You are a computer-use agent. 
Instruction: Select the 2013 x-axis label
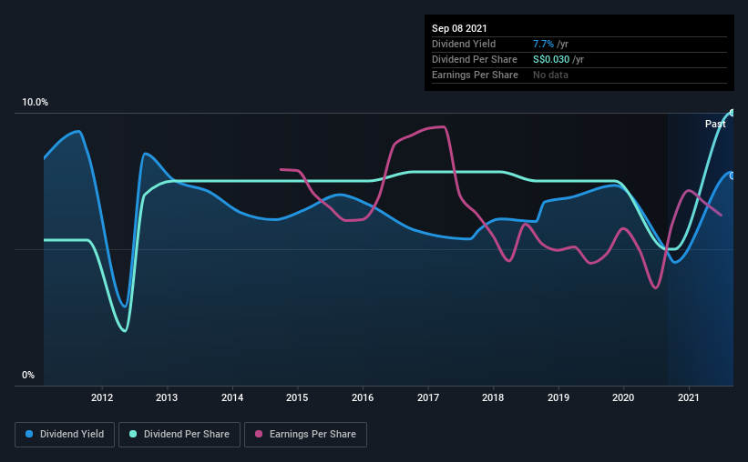(x=167, y=397)
